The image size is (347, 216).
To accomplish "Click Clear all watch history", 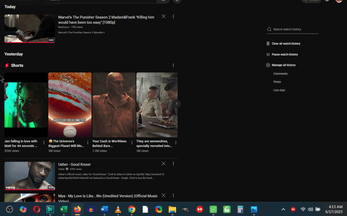I will pyautogui.click(x=284, y=44).
